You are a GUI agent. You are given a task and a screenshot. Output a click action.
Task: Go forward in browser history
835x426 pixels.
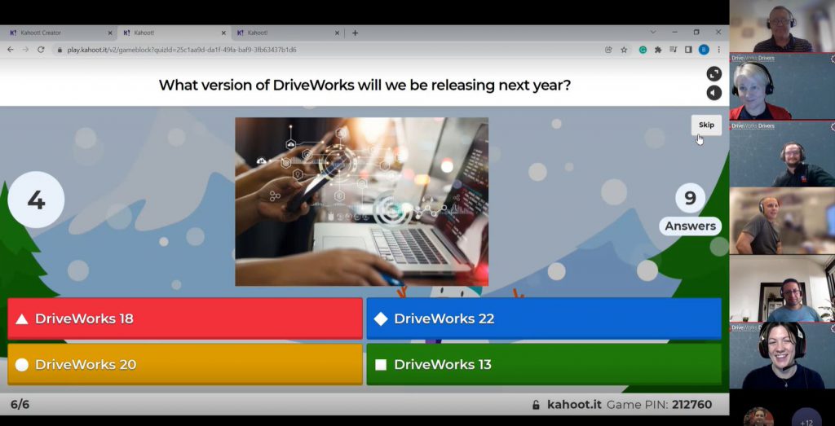click(25, 50)
